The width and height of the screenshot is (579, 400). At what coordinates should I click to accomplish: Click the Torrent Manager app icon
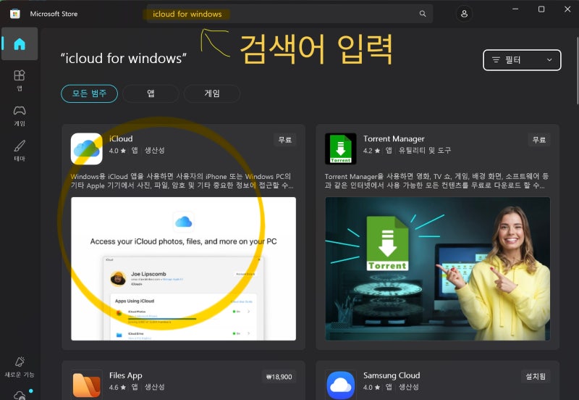[x=340, y=149]
